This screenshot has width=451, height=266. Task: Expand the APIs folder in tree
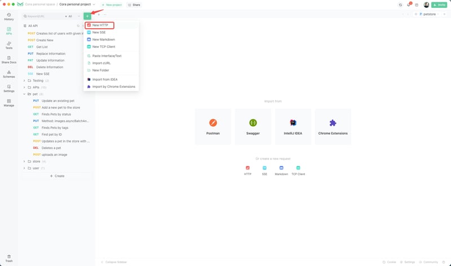click(24, 87)
